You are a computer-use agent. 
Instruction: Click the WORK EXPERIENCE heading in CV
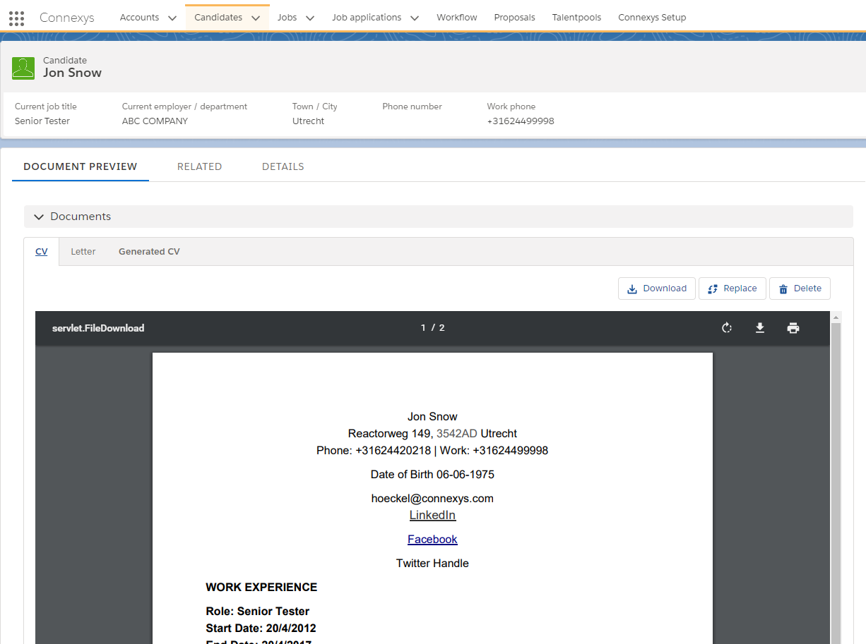pos(261,588)
